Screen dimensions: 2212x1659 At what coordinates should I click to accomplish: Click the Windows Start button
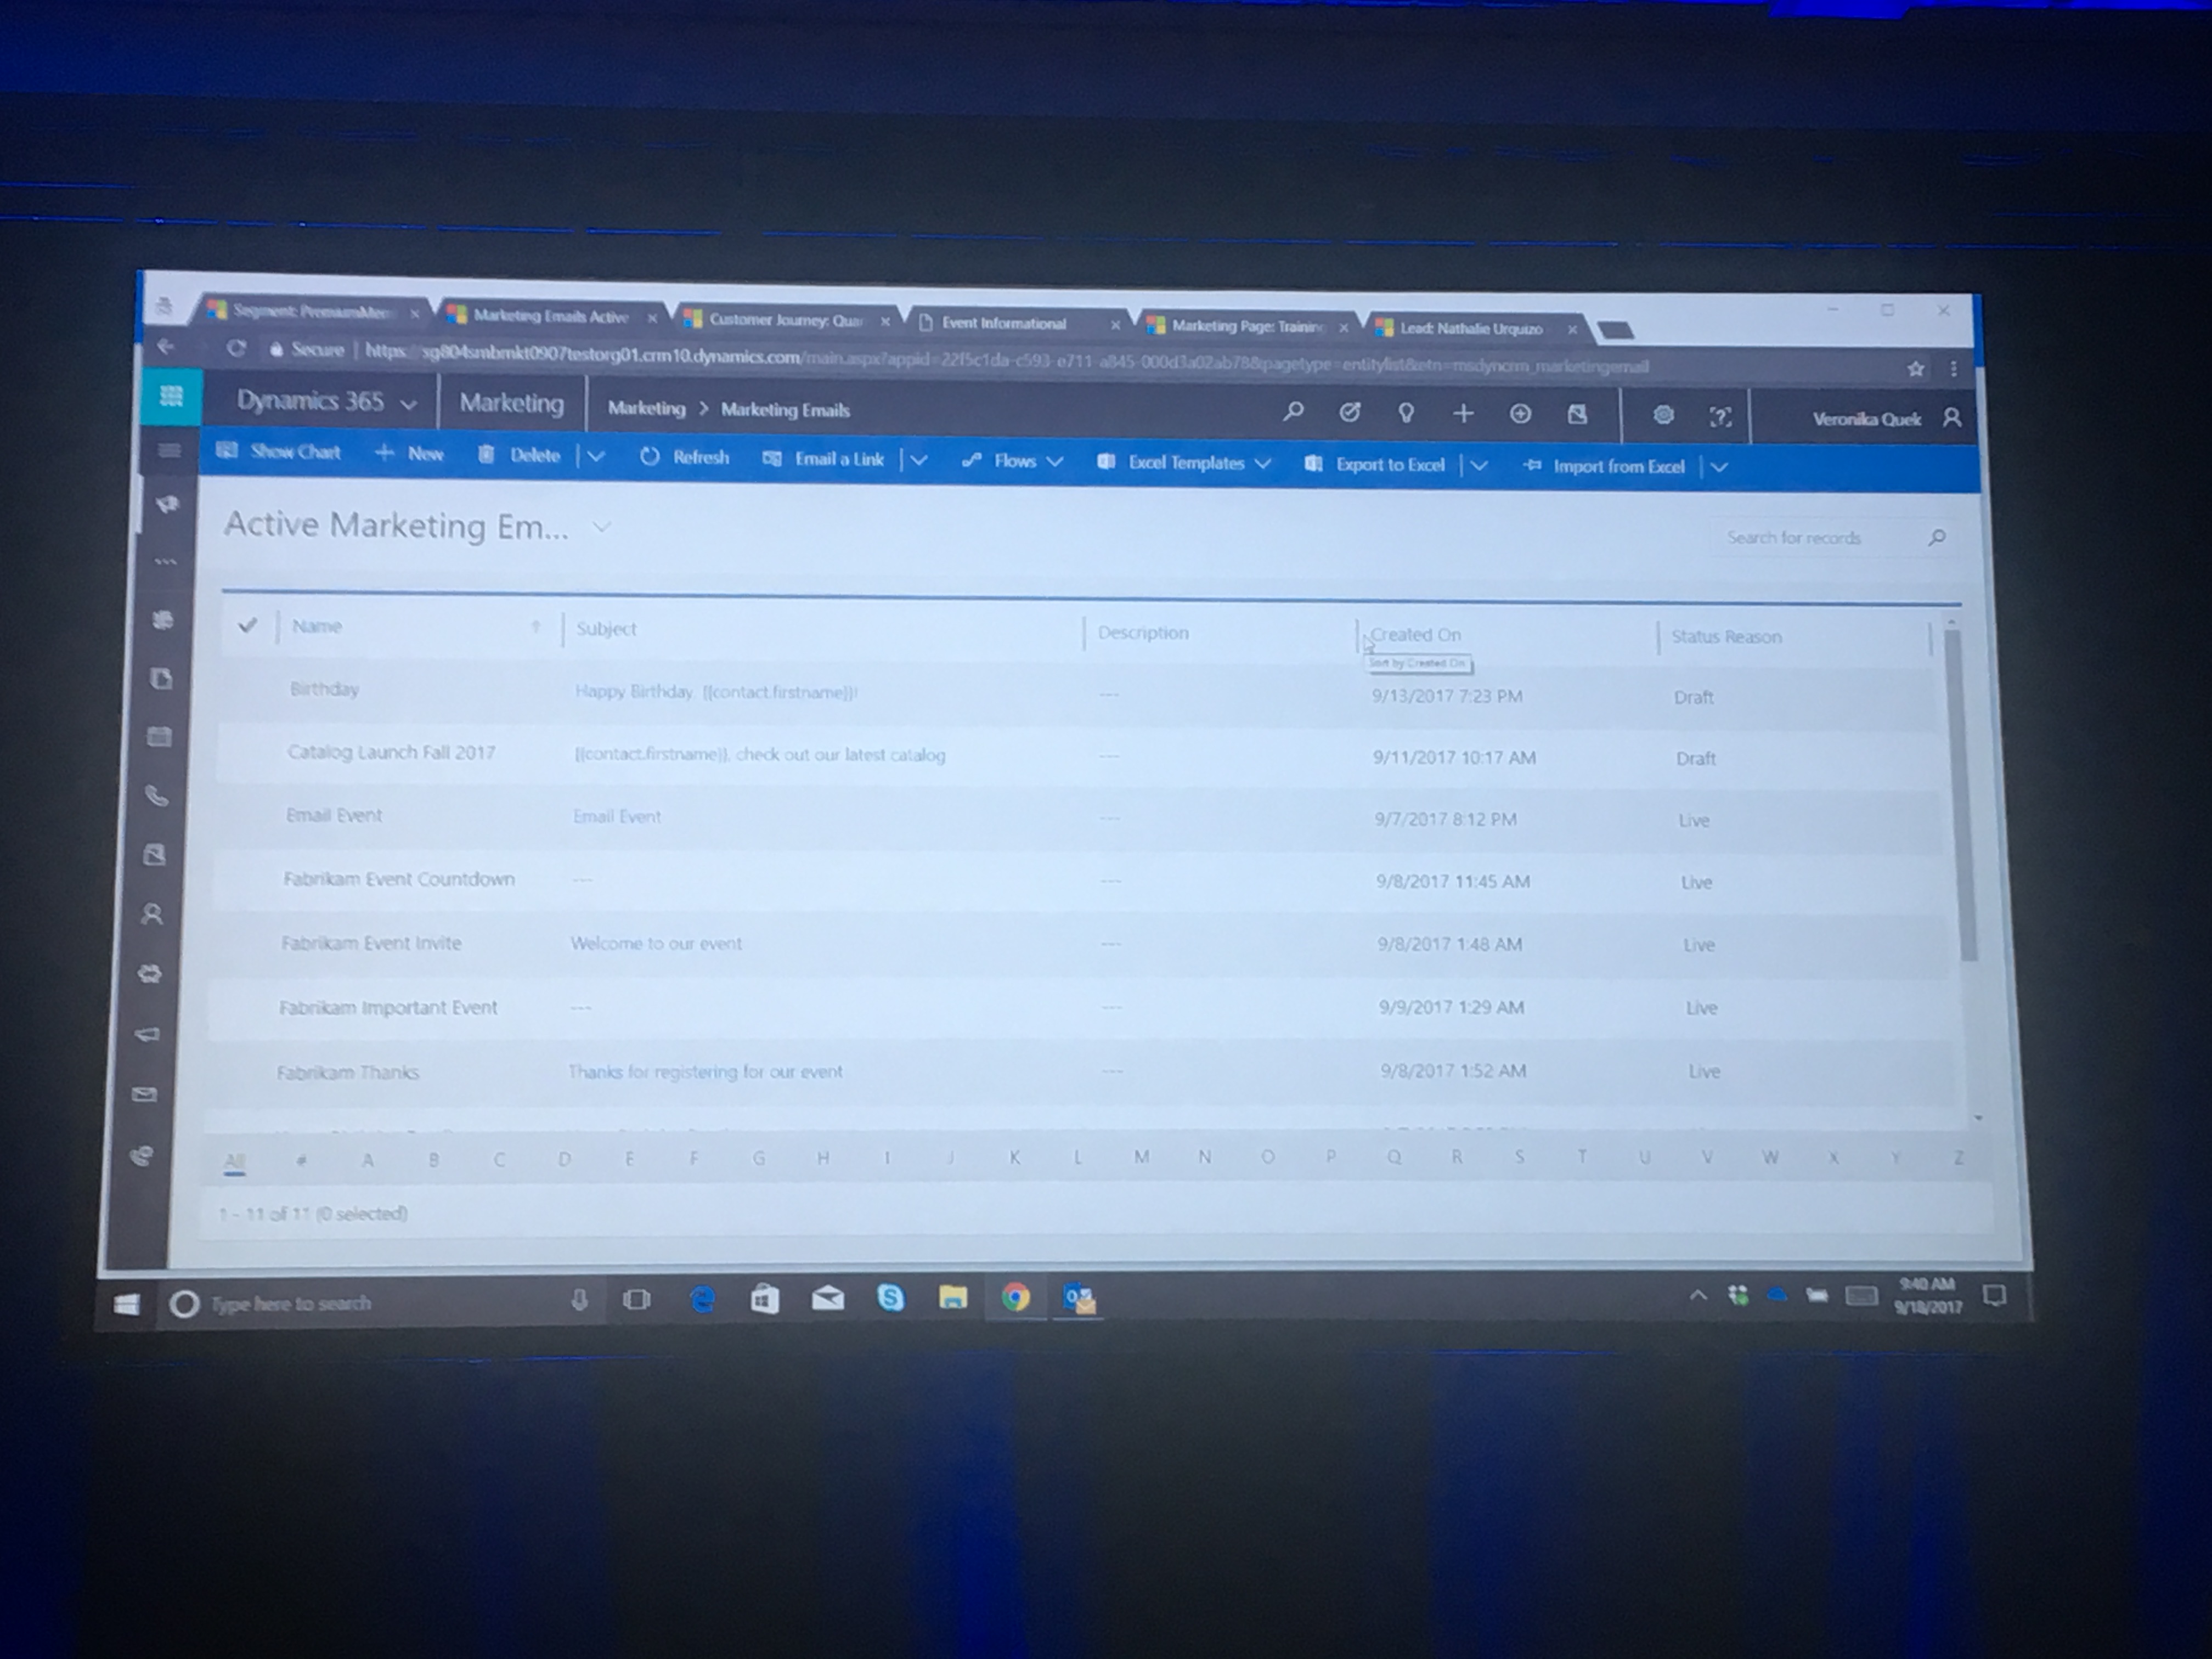click(x=127, y=1304)
